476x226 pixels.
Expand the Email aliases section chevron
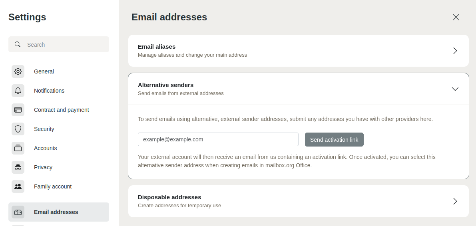[455, 51]
